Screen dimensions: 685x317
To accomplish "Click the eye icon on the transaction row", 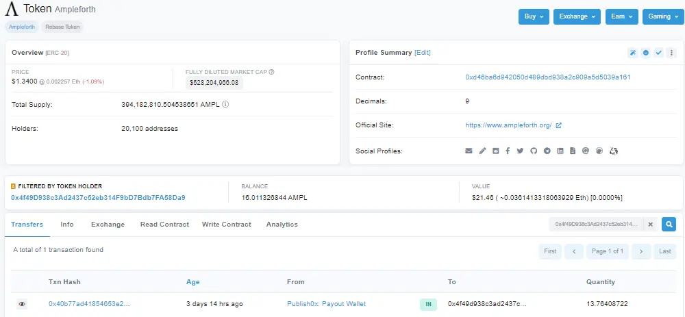I will click(22, 304).
